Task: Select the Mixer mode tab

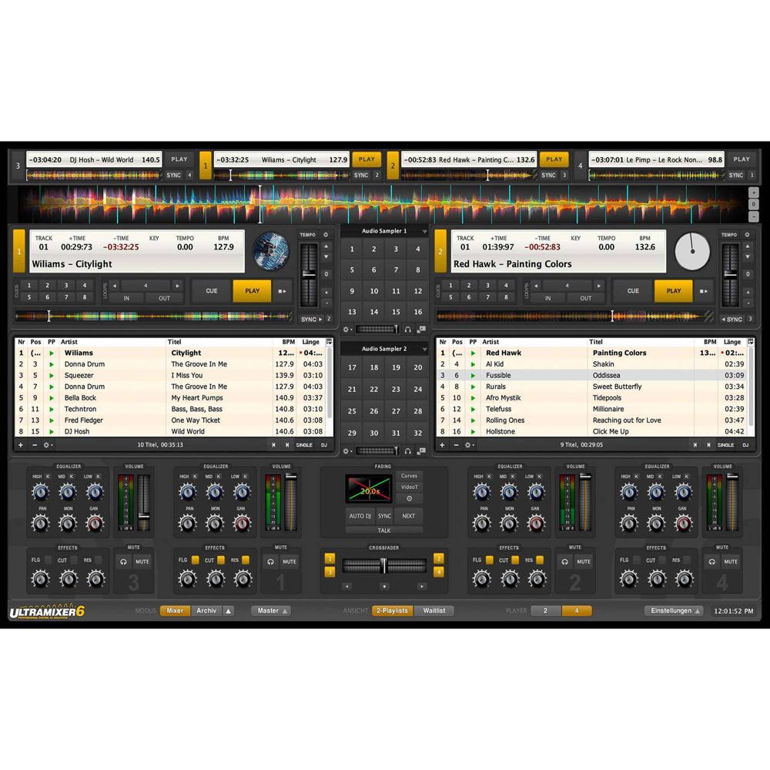Action: (x=175, y=610)
